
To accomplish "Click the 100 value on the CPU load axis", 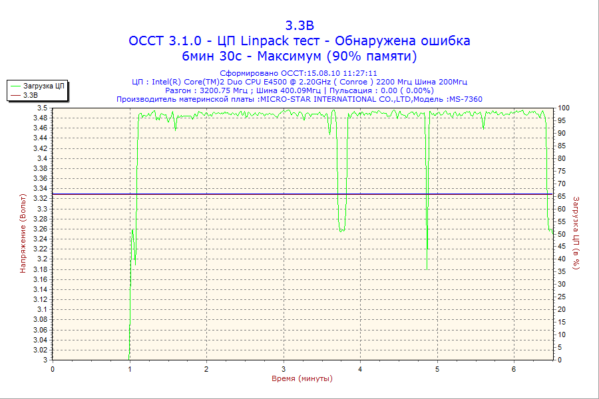I will [x=564, y=108].
